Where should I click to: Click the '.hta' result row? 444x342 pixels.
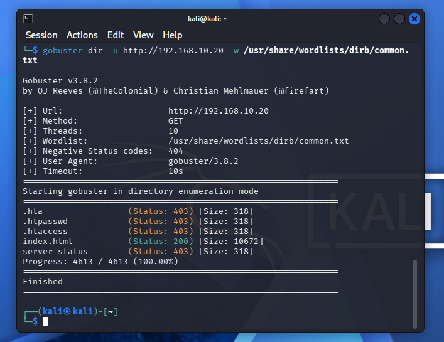[138, 211]
